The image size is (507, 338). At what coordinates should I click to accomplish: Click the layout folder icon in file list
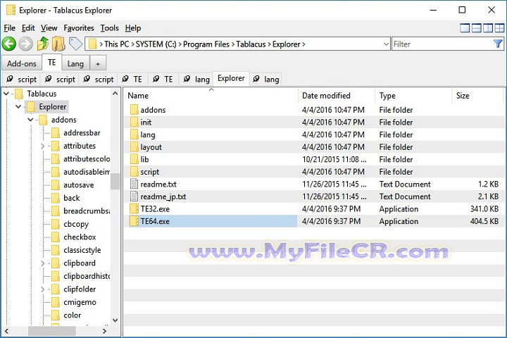[x=134, y=147]
